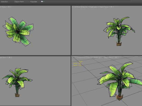Viewport: 142px width, 106px height.
Task: Open the Front viewport label menu
Action: pyautogui.click(x=78, y=7)
